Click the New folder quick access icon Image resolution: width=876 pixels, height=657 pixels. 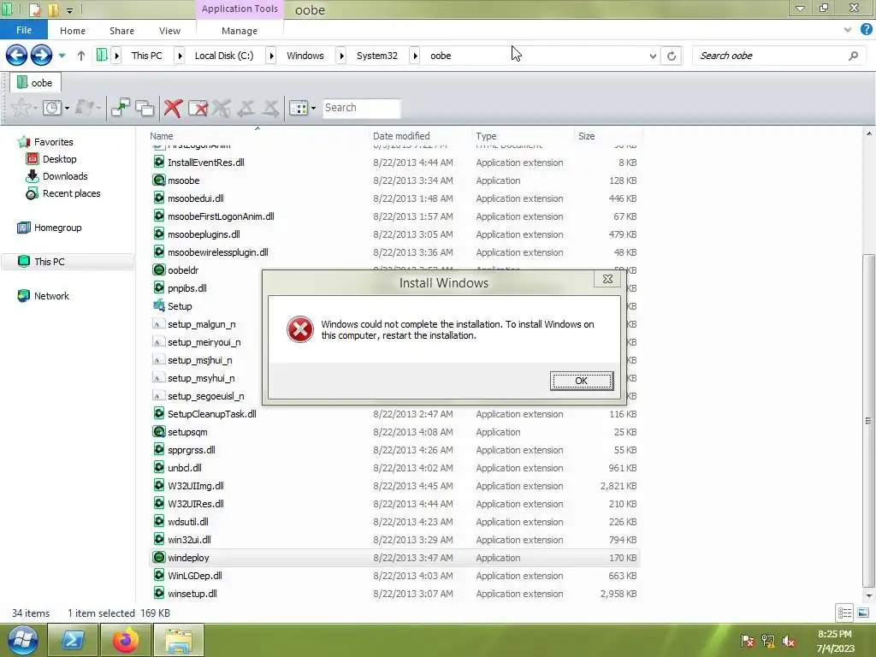54,9
